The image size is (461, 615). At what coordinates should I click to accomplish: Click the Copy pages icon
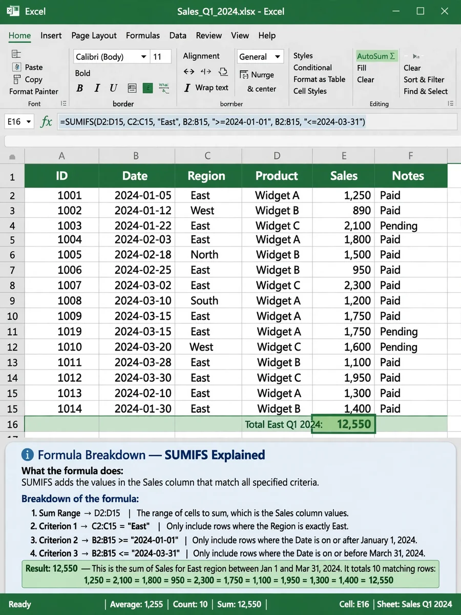tap(17, 79)
